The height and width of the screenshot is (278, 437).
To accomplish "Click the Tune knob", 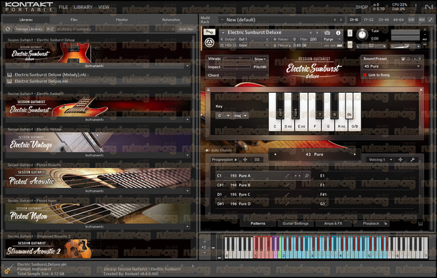I will click(x=362, y=35).
